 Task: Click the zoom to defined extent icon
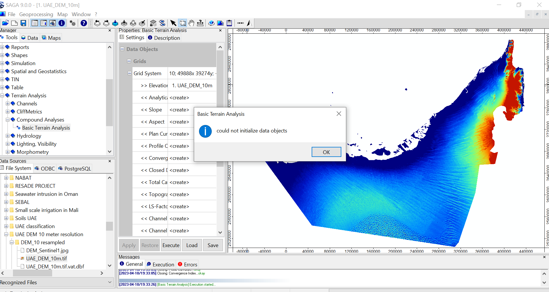tap(142, 23)
